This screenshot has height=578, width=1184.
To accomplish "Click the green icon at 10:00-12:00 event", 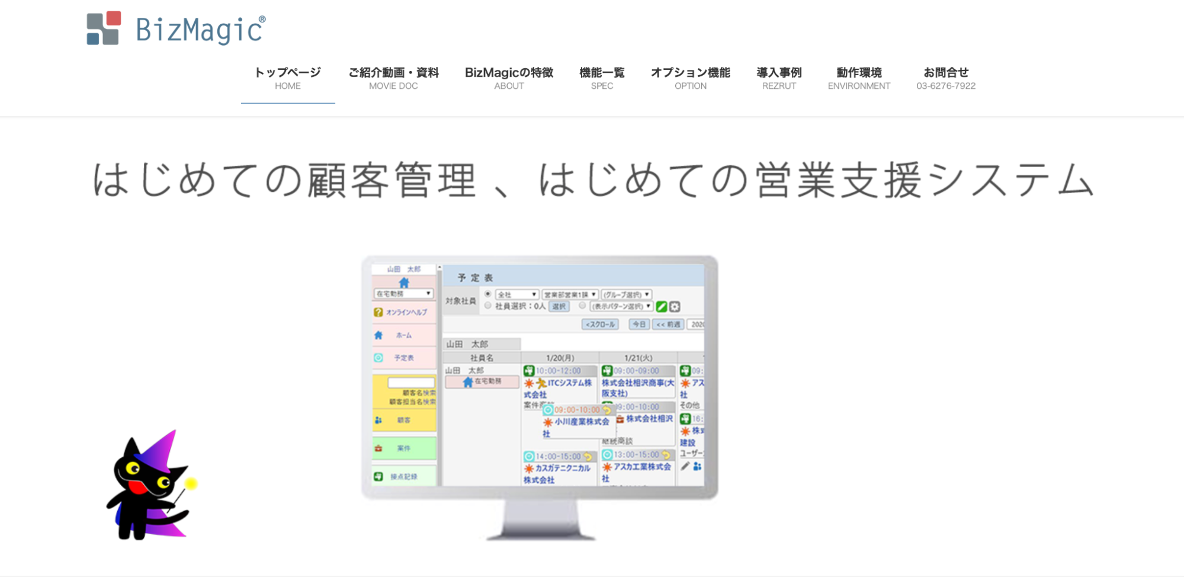I will [529, 371].
